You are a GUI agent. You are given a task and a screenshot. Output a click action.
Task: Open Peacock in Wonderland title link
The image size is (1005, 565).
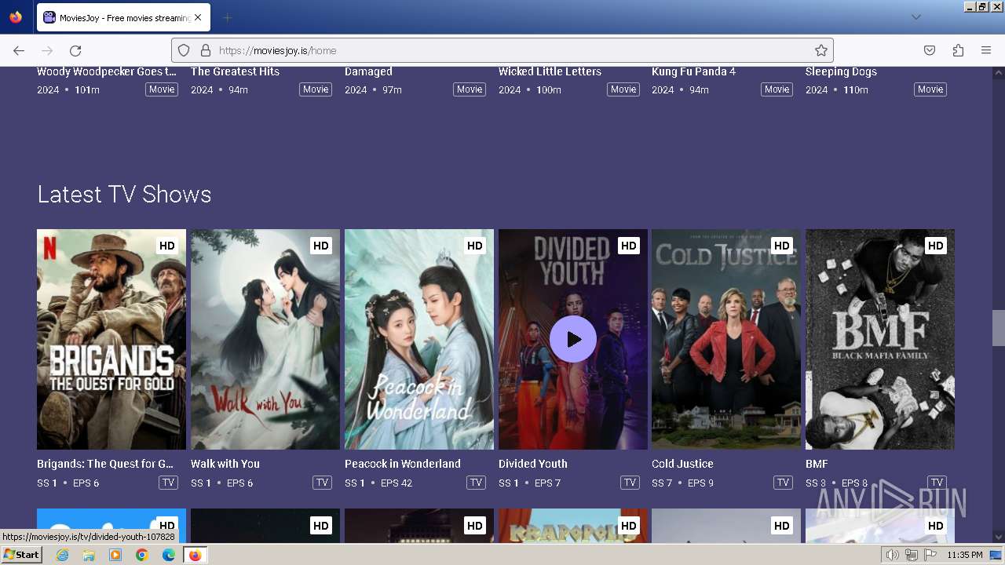coord(403,464)
